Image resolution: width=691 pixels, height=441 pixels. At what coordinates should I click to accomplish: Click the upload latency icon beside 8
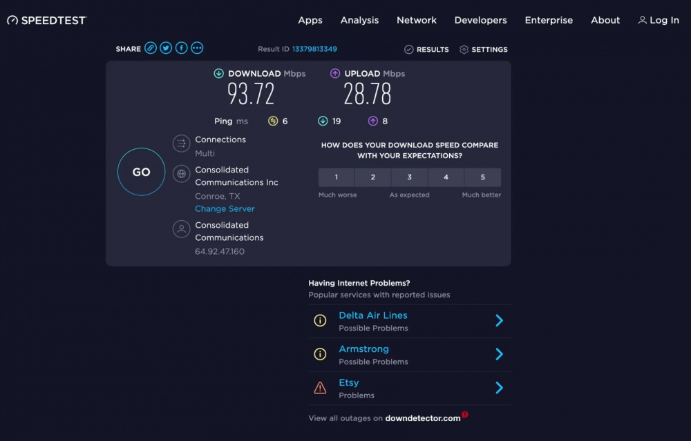(373, 121)
